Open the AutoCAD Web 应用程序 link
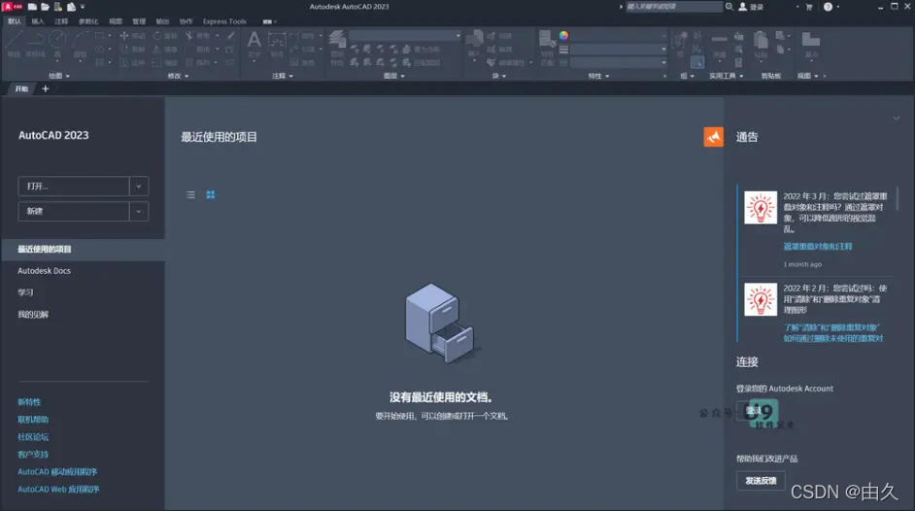915x511 pixels. point(58,490)
